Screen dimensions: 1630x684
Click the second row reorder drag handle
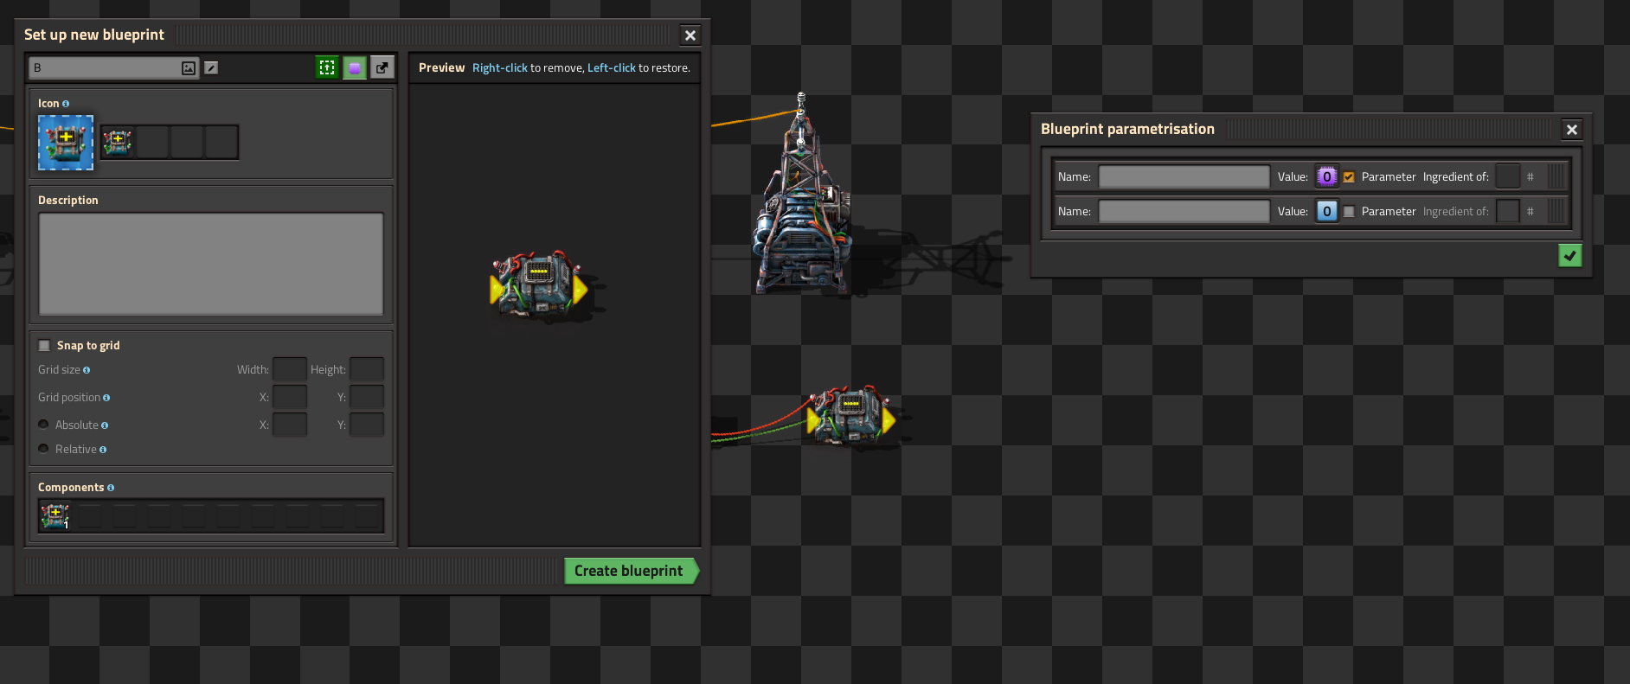[x=1557, y=211]
